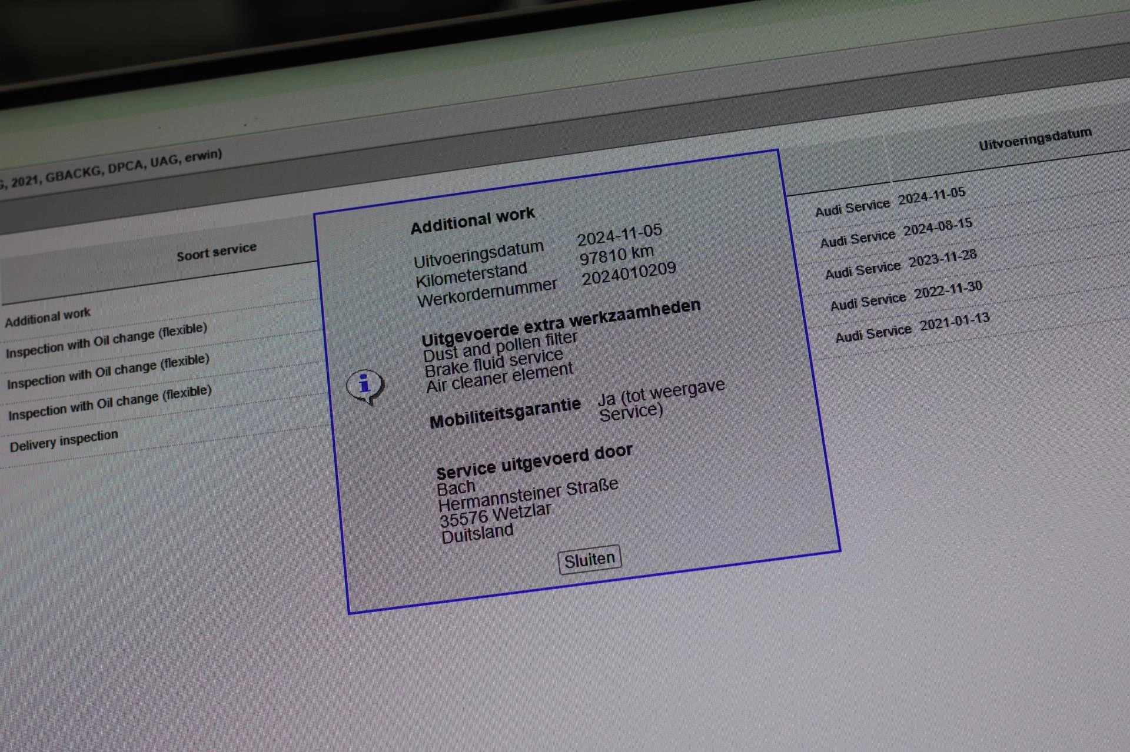Click the Soort service column header
Viewport: 1130px width, 752px height.
pyautogui.click(x=217, y=252)
